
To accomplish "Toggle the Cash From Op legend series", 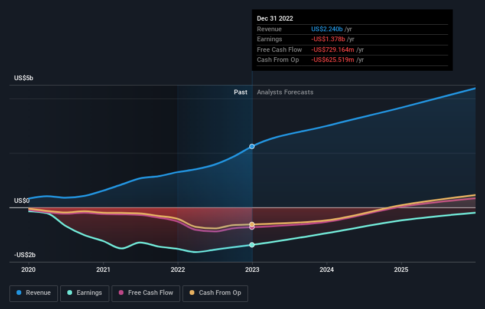I will click(x=215, y=293).
